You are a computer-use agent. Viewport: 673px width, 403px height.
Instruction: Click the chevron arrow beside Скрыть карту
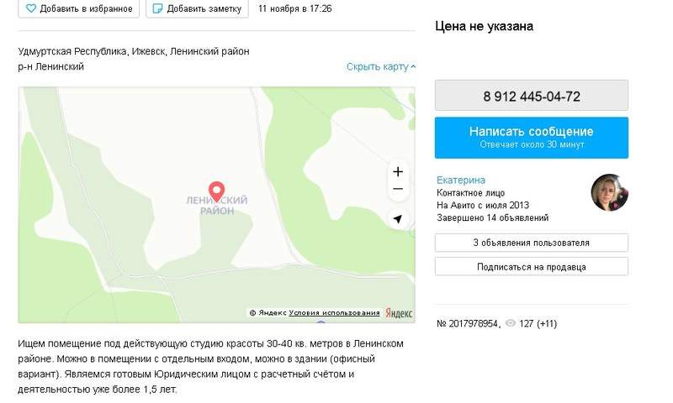click(x=413, y=67)
